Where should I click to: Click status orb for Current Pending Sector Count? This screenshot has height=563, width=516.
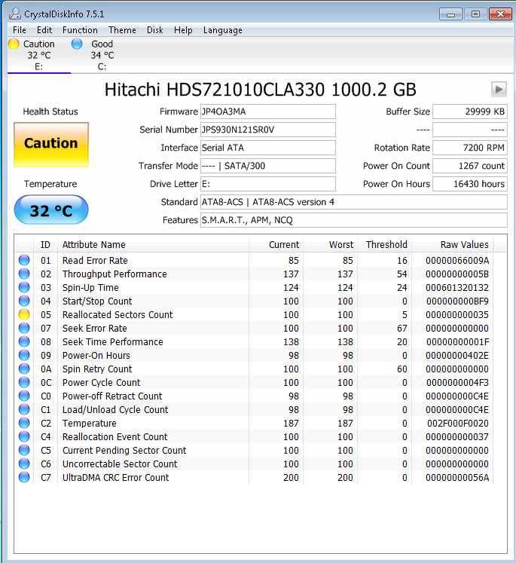[x=24, y=450]
